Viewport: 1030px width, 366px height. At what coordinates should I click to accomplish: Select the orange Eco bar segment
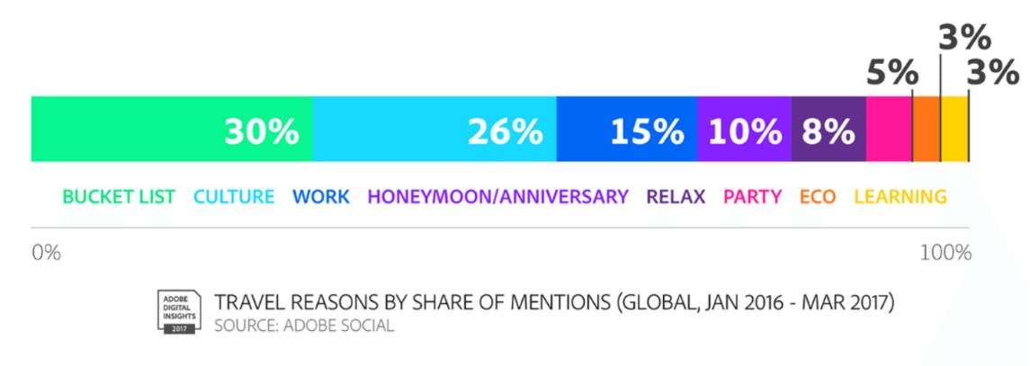[927, 129]
